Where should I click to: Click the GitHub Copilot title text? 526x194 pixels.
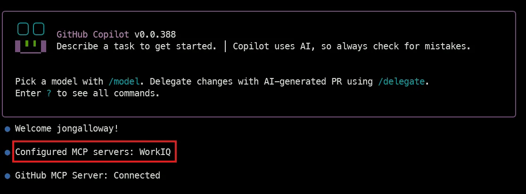pos(93,34)
